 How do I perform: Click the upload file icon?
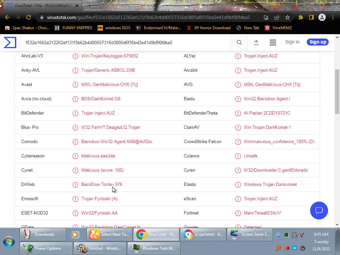256,42
